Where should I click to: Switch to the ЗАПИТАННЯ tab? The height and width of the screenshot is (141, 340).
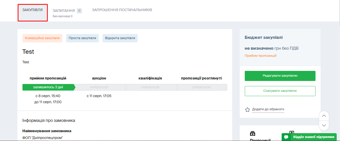[64, 11]
